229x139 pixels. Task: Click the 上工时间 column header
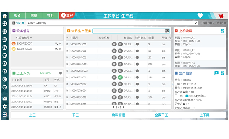click(17, 80)
